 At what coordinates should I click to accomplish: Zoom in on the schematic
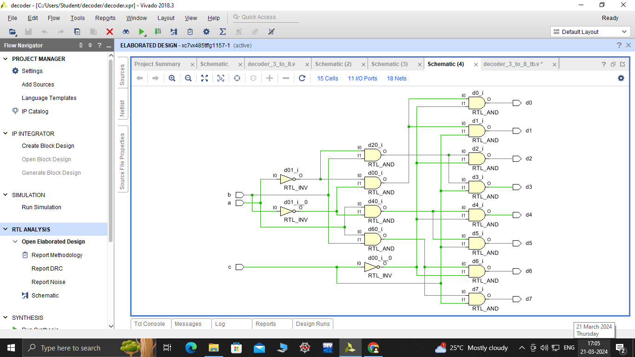coord(172,78)
